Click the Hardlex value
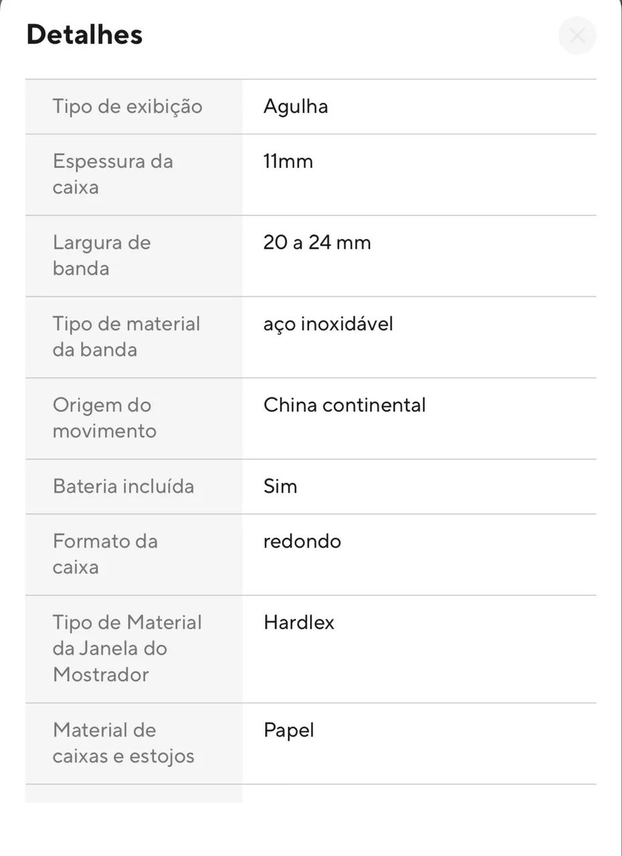This screenshot has width=622, height=856. [x=299, y=623]
